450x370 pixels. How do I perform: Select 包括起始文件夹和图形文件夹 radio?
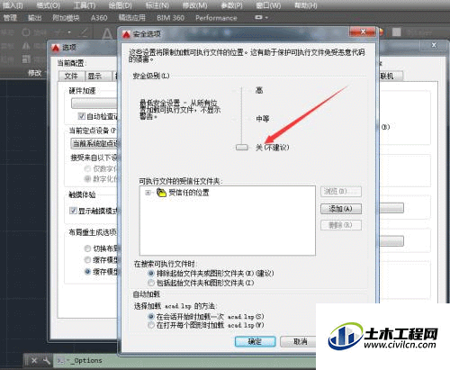point(151,283)
